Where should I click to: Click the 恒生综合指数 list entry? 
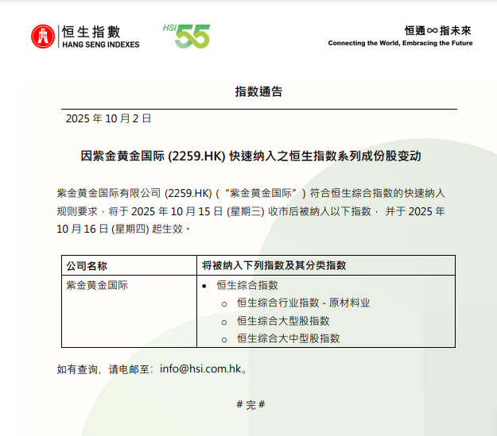click(x=247, y=285)
